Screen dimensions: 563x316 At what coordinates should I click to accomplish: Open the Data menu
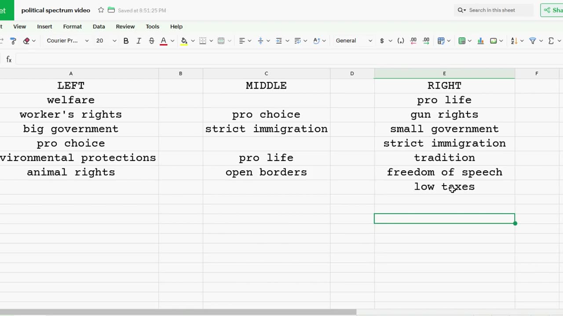click(99, 27)
